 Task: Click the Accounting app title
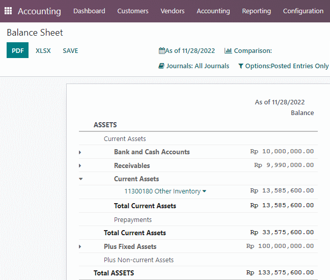tap(39, 11)
